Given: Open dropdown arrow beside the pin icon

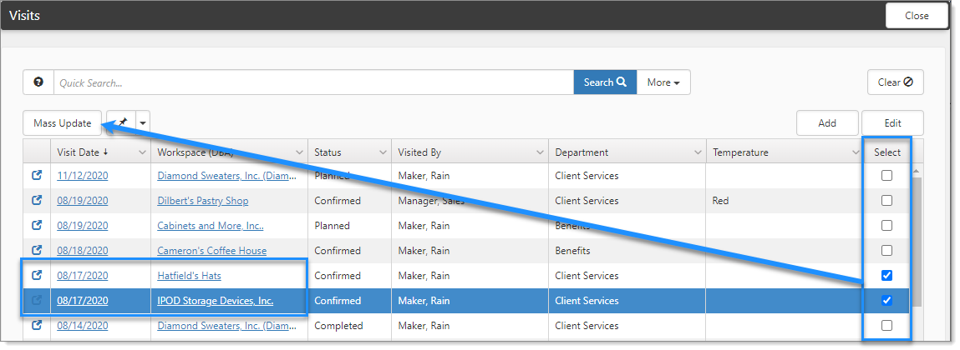Looking at the screenshot, I should (x=142, y=122).
